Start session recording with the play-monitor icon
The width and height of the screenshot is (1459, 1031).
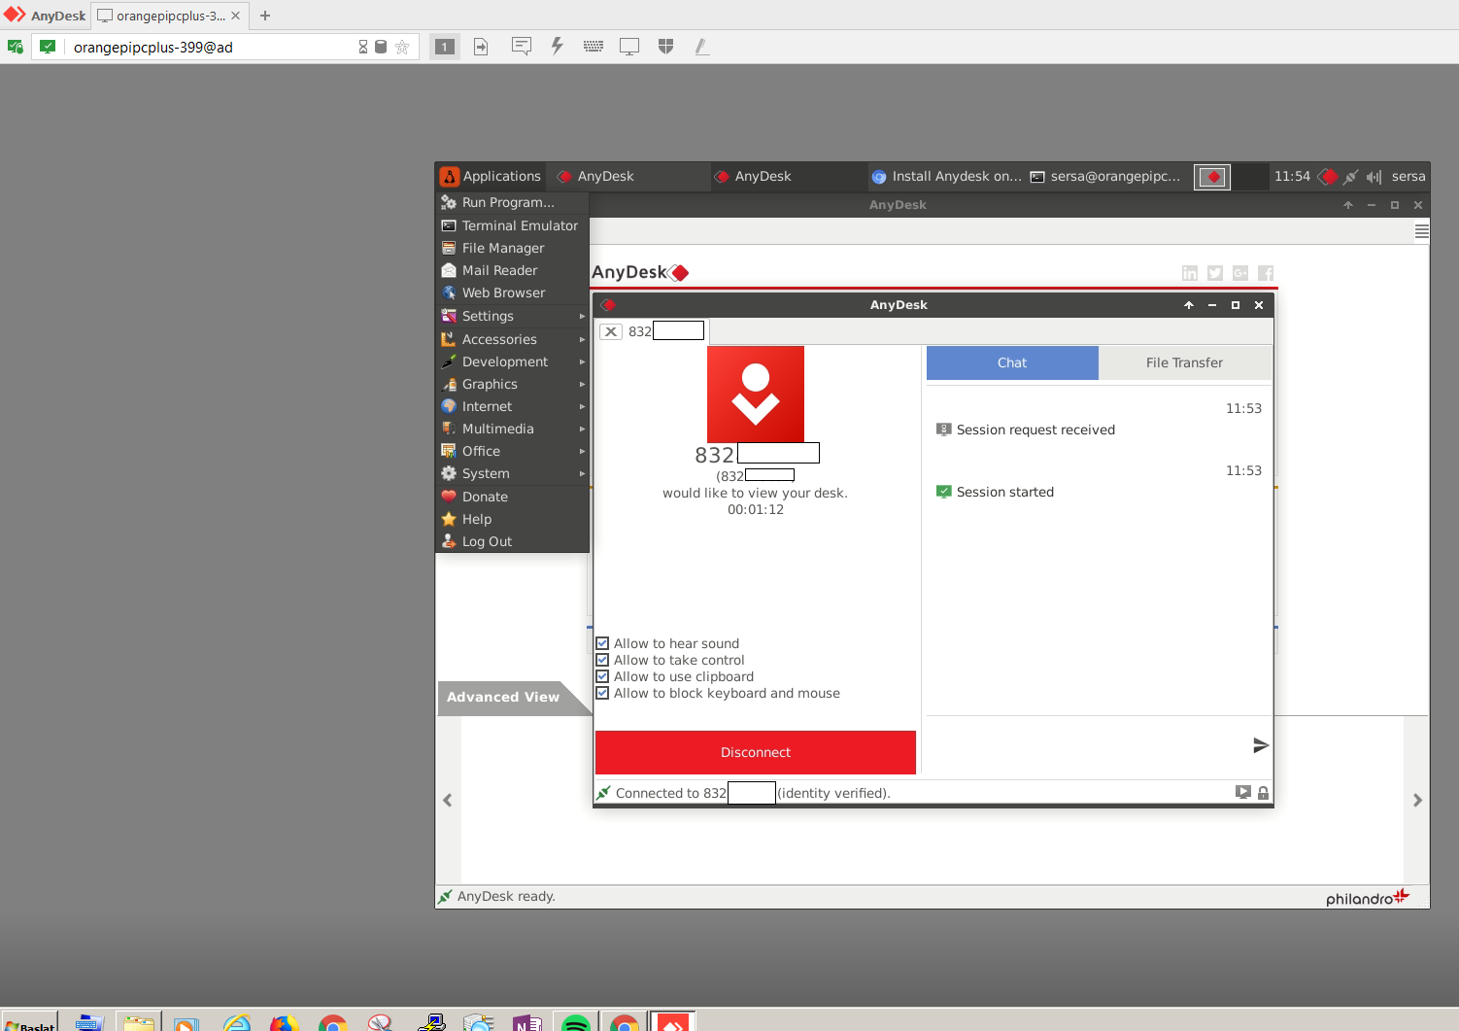(x=1243, y=792)
